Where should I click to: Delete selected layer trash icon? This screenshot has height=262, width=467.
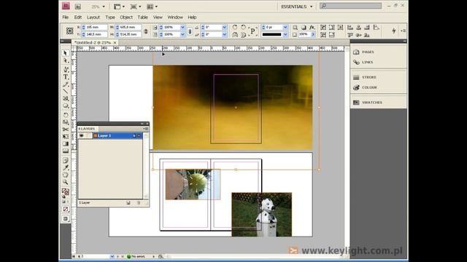[139, 202]
